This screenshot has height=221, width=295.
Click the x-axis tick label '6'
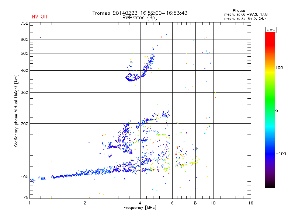pos(172,203)
